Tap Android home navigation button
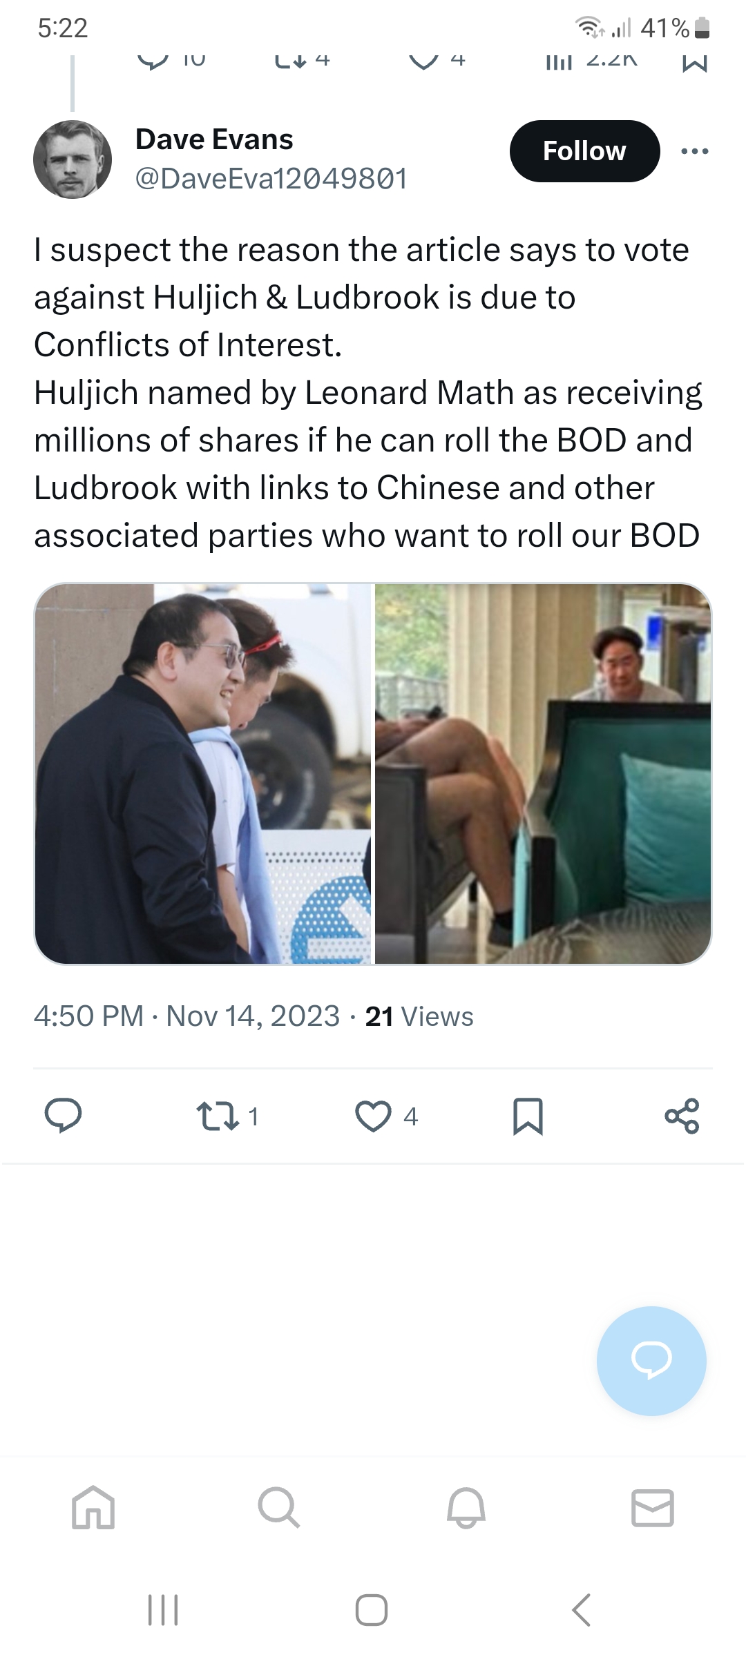 pos(372,1610)
